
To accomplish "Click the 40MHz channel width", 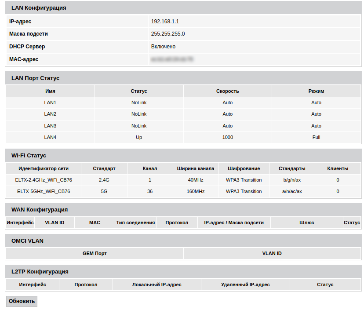I will point(196,180).
